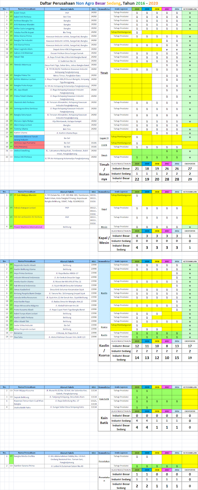The image size is (198, 490).
Task: Select the "Stepa Wirausaha Adiguna" cell
Action: [29, 305]
